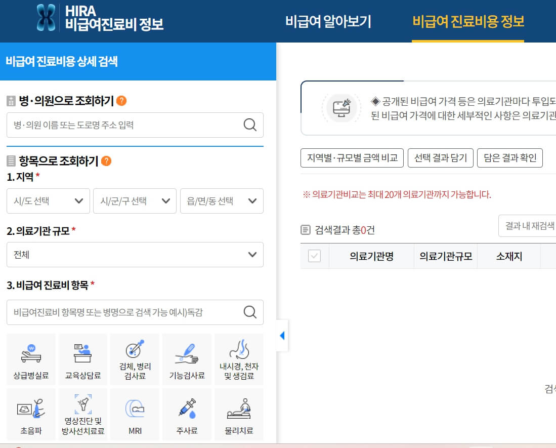Expand the 의료기관 규모 전체 dropdown
Viewport: 556px width, 448px height.
pyautogui.click(x=135, y=255)
